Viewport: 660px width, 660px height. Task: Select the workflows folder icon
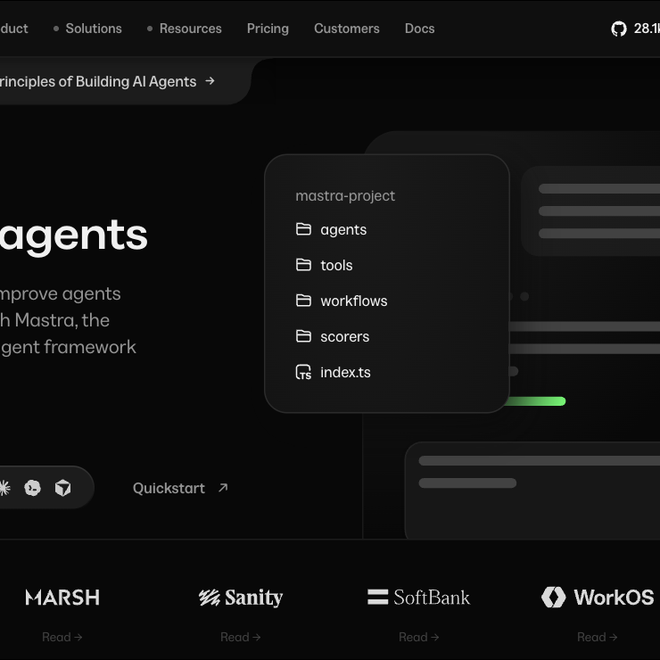click(303, 301)
